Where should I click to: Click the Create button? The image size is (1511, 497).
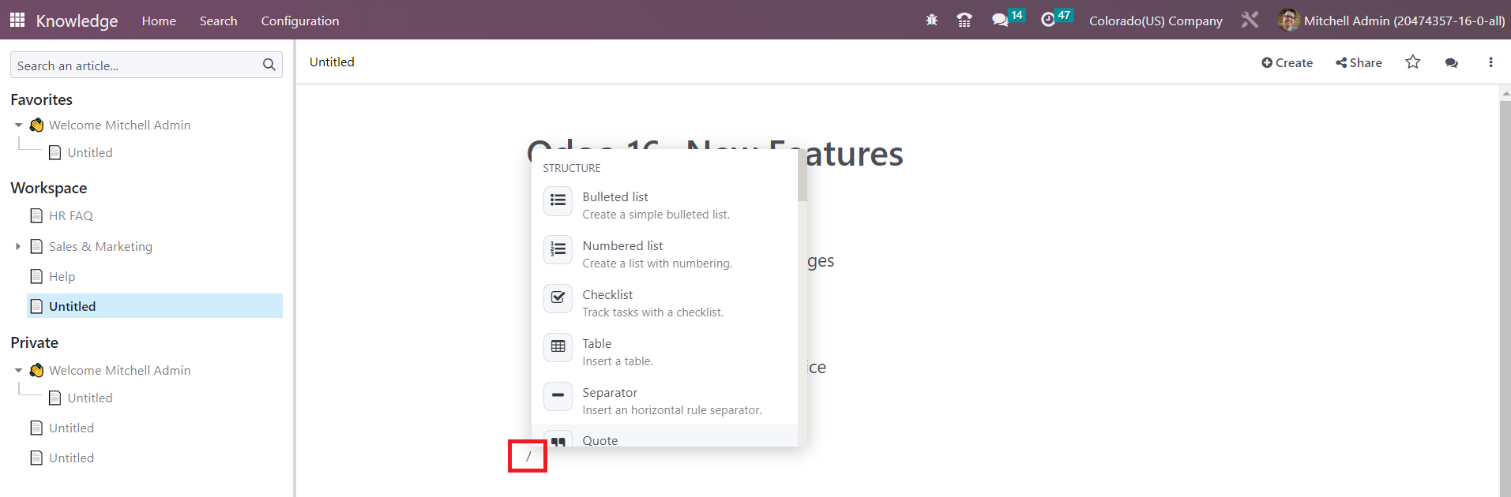pos(1287,62)
